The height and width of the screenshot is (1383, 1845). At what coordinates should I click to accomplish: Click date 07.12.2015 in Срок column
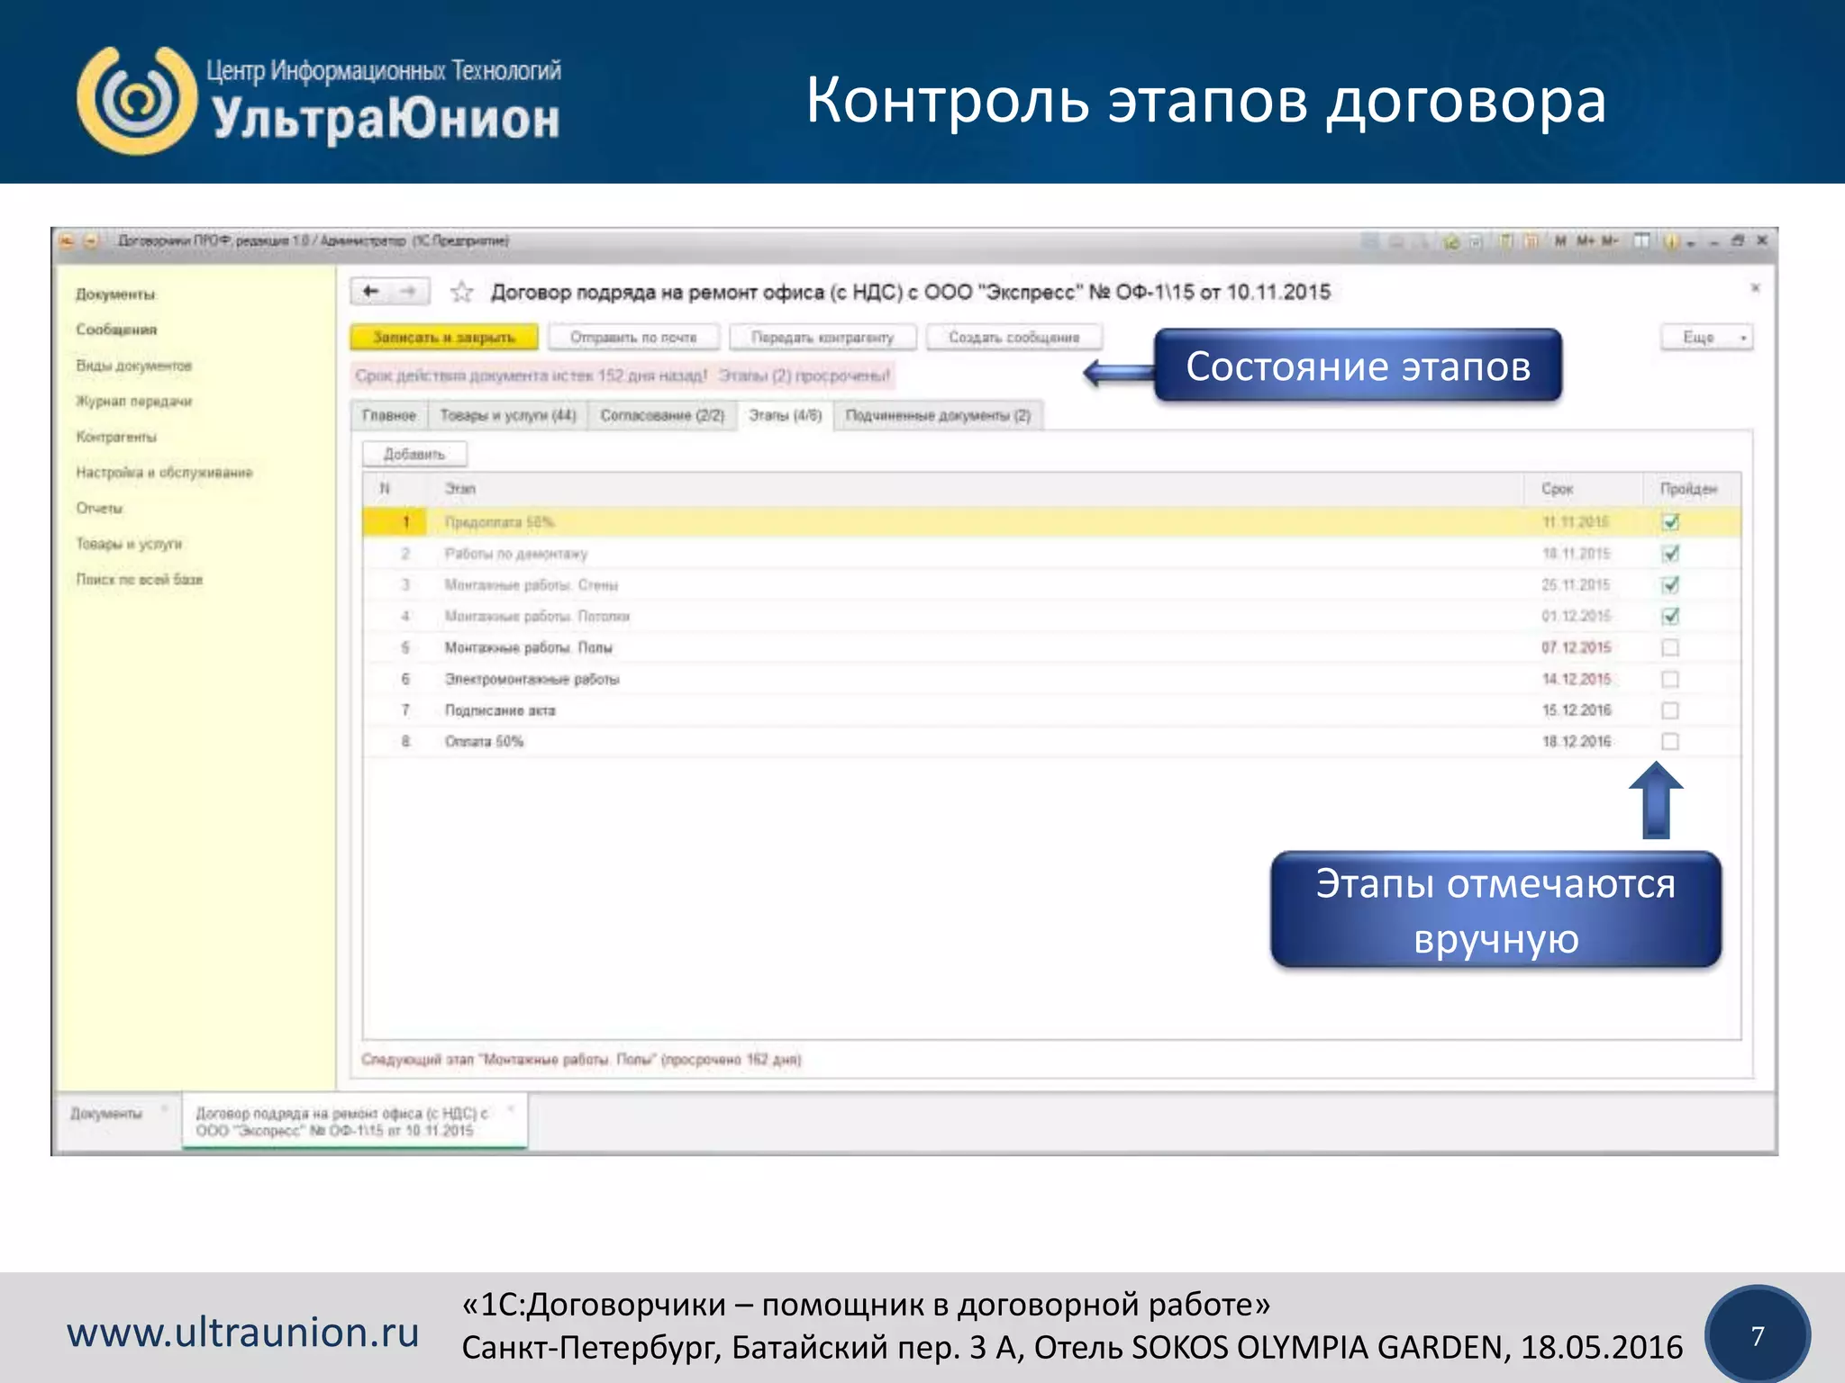(1577, 647)
